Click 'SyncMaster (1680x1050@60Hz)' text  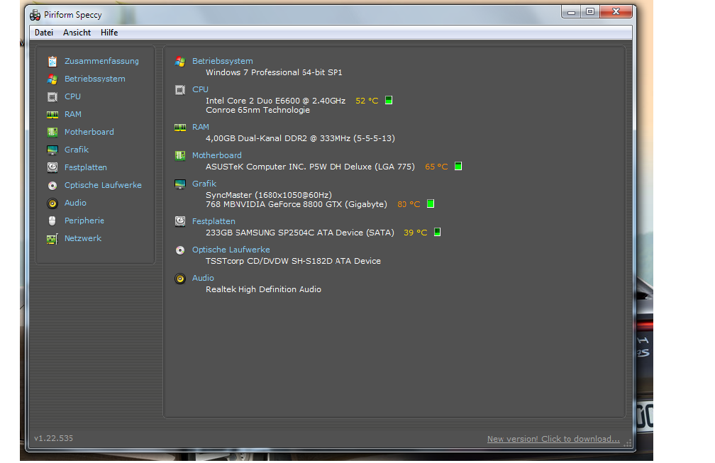click(x=269, y=195)
